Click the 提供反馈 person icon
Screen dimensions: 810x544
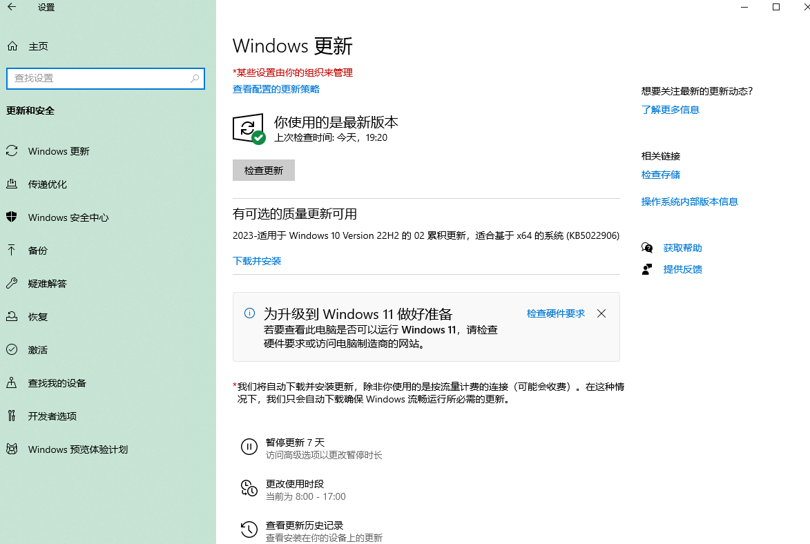[x=647, y=269]
